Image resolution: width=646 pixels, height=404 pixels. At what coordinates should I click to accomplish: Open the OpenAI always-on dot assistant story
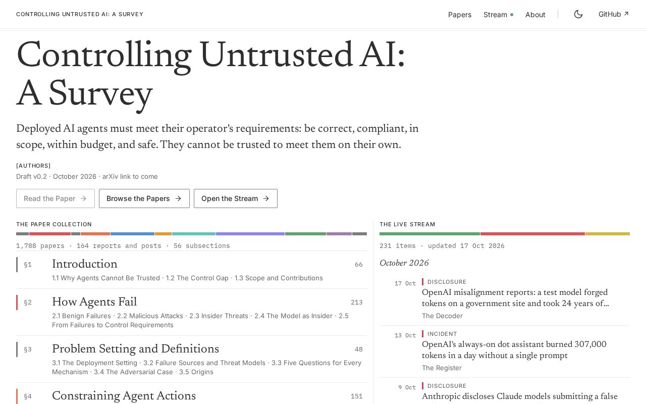tap(514, 350)
